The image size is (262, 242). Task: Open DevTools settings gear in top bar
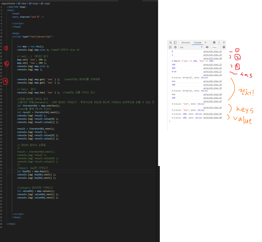pyautogui.click(x=214, y=43)
